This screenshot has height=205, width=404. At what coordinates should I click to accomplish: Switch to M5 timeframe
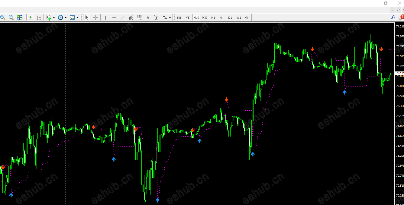point(188,17)
